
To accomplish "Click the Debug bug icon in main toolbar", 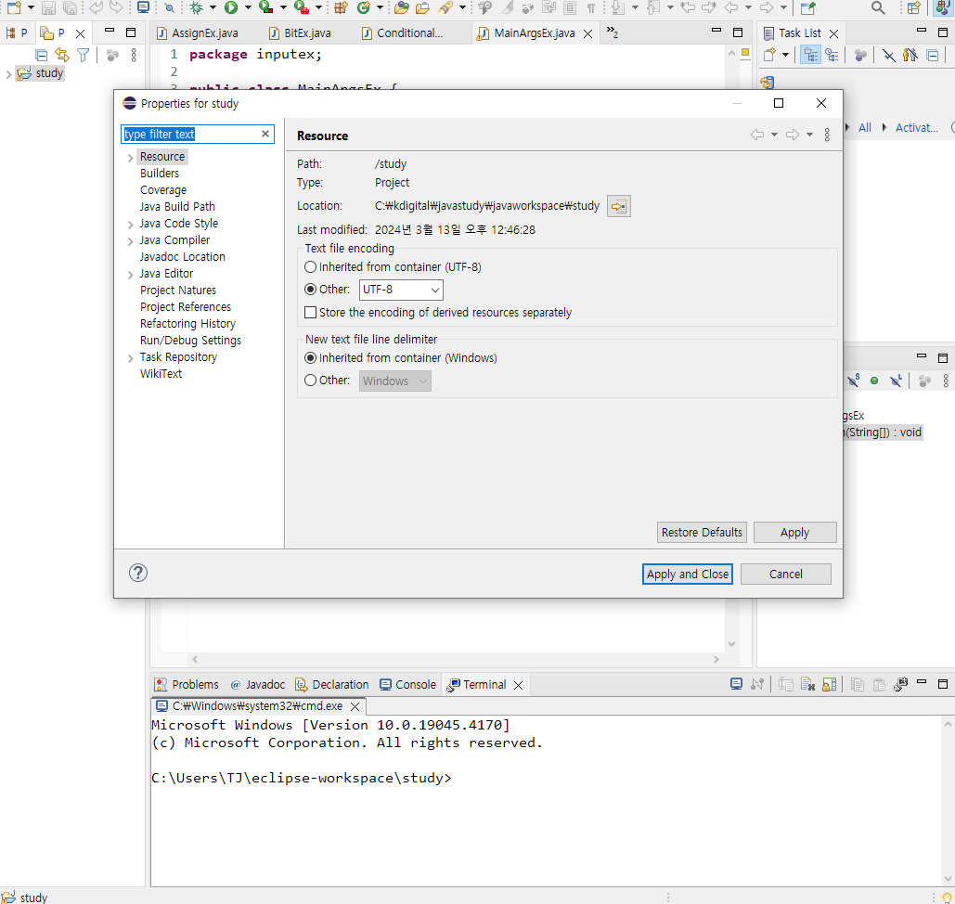I will 196,7.
